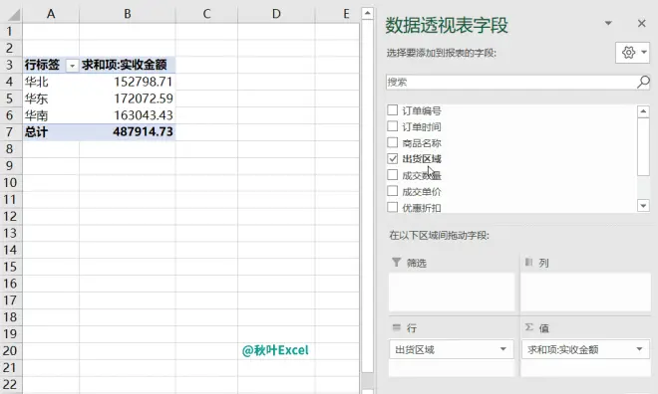
Task: Enable the 成交单价 field checkbox
Action: [x=393, y=191]
